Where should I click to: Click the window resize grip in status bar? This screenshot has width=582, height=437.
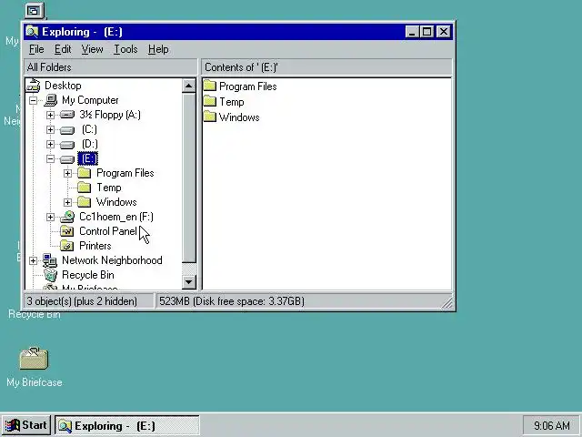coord(447,303)
